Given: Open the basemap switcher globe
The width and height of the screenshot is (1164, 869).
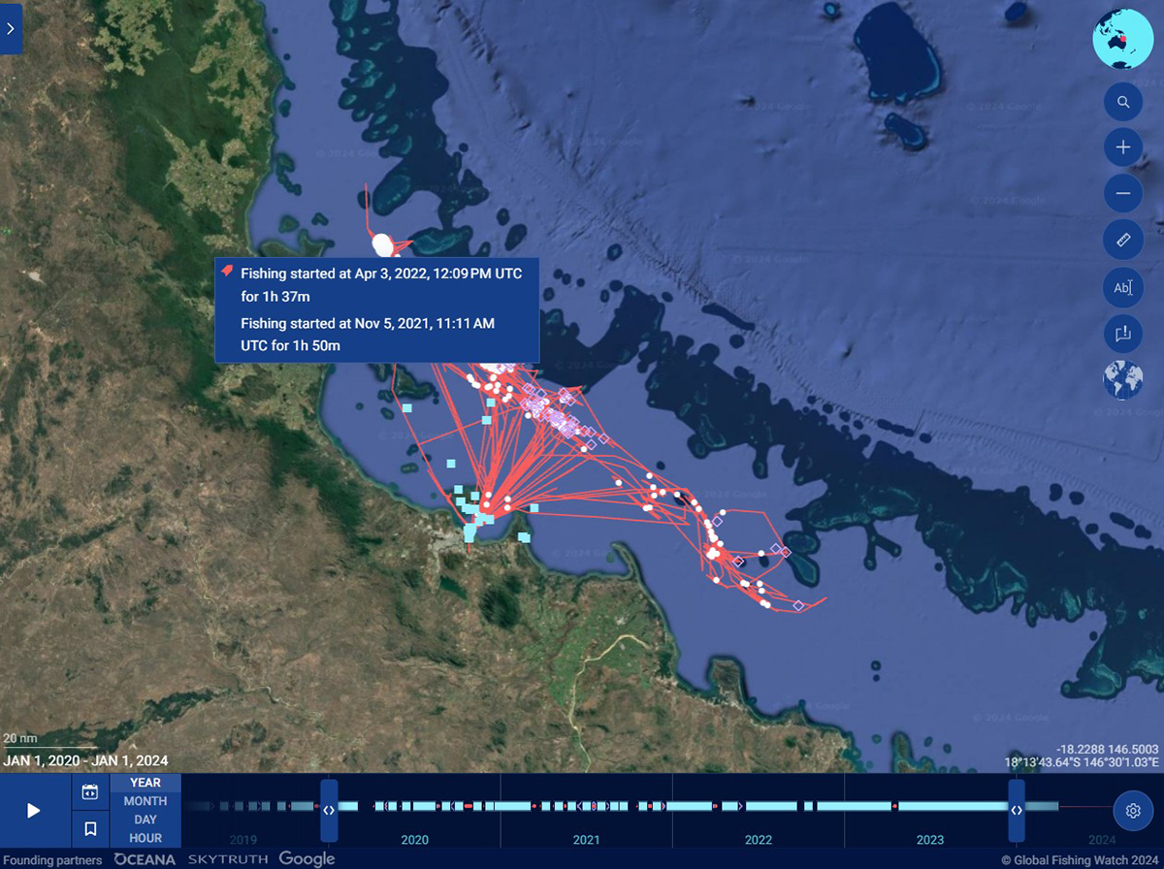Looking at the screenshot, I should click(1123, 379).
